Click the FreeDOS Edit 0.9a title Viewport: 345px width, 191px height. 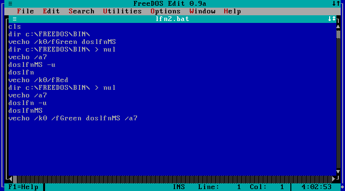click(170, 3)
